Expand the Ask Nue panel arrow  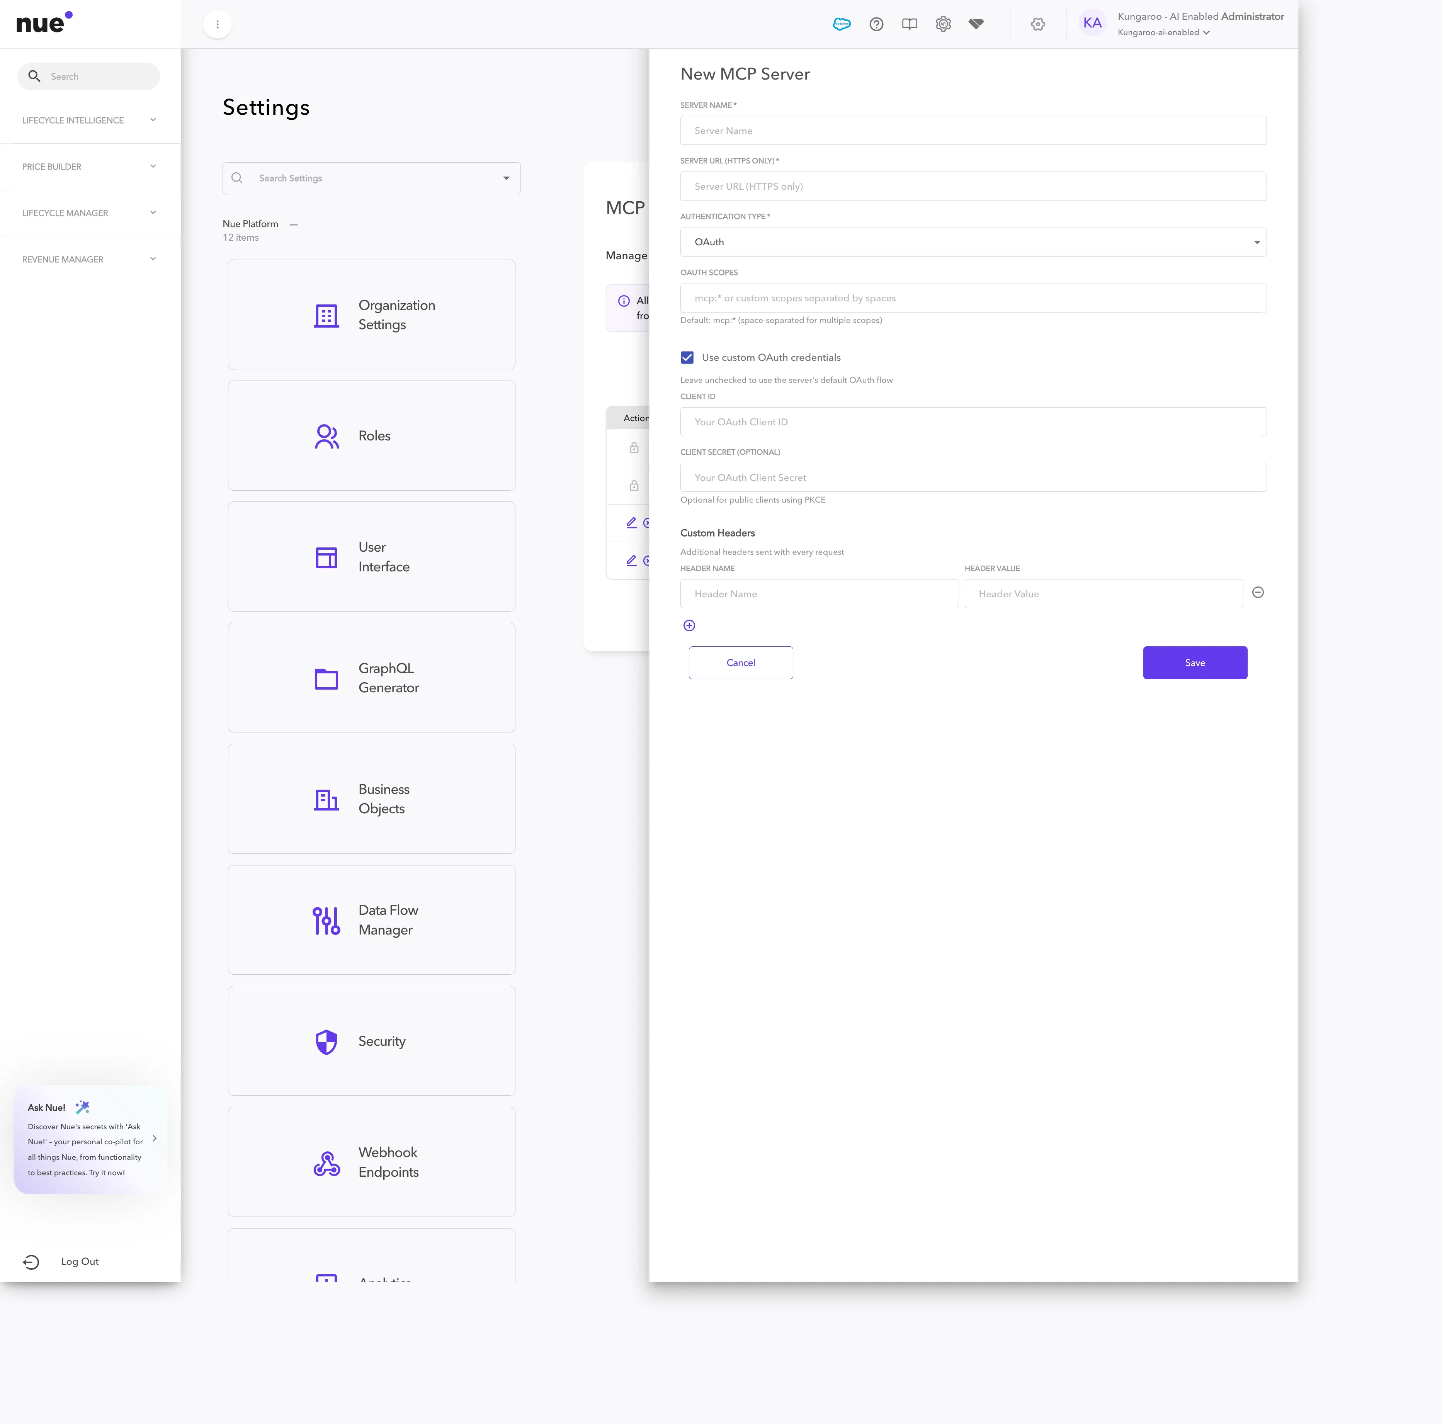(x=155, y=1138)
